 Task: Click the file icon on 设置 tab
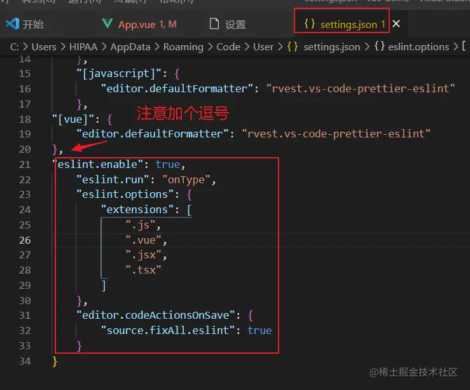214,24
